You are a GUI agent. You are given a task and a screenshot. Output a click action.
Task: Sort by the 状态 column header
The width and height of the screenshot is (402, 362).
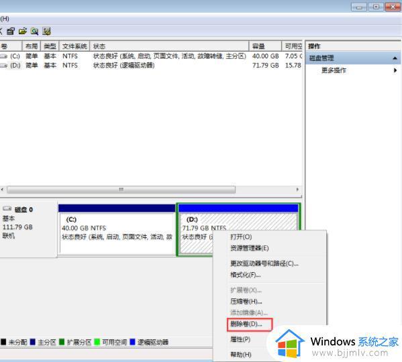pyautogui.click(x=169, y=46)
